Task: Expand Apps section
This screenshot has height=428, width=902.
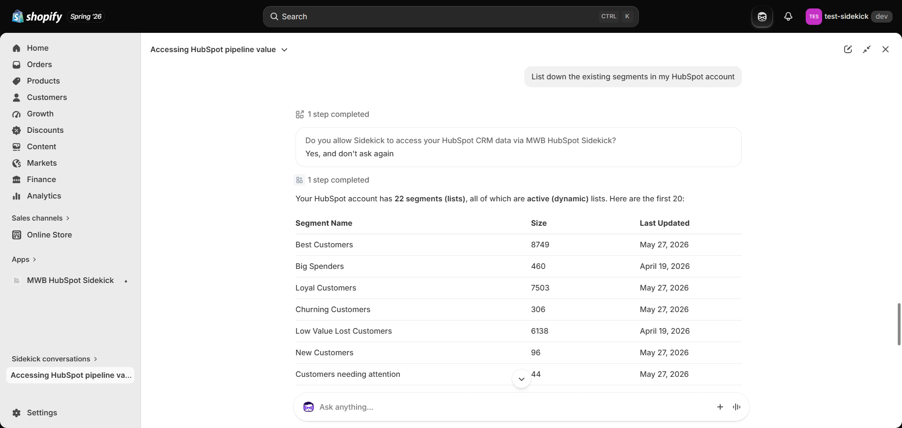Action: coord(24,260)
